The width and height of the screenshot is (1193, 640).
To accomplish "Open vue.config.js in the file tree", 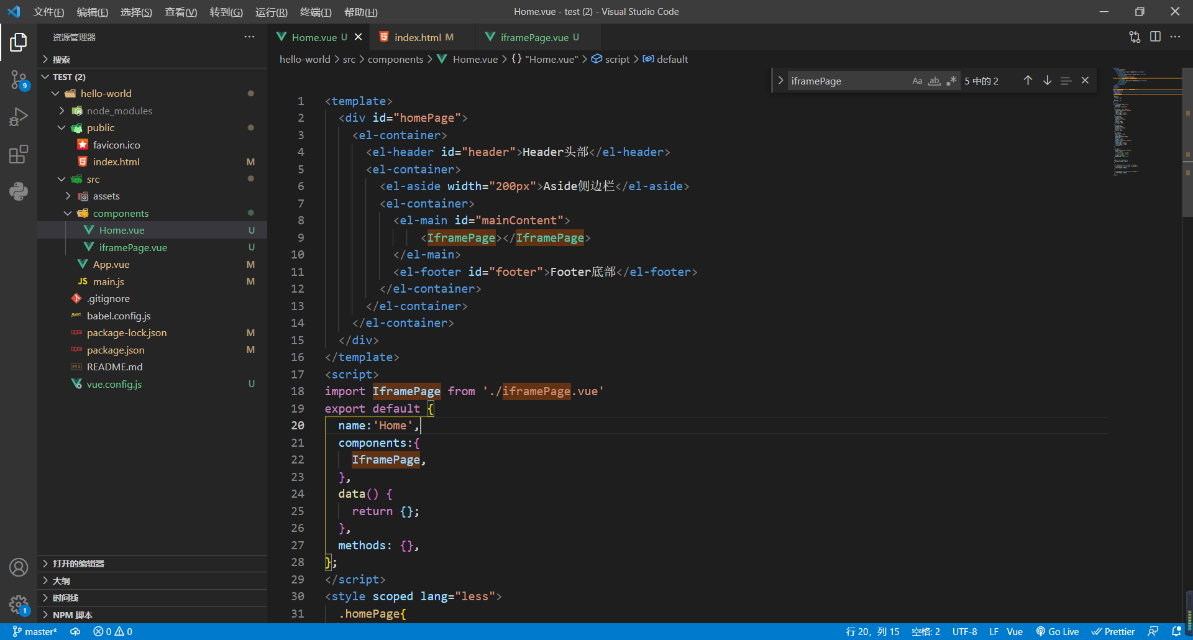I will (152, 384).
